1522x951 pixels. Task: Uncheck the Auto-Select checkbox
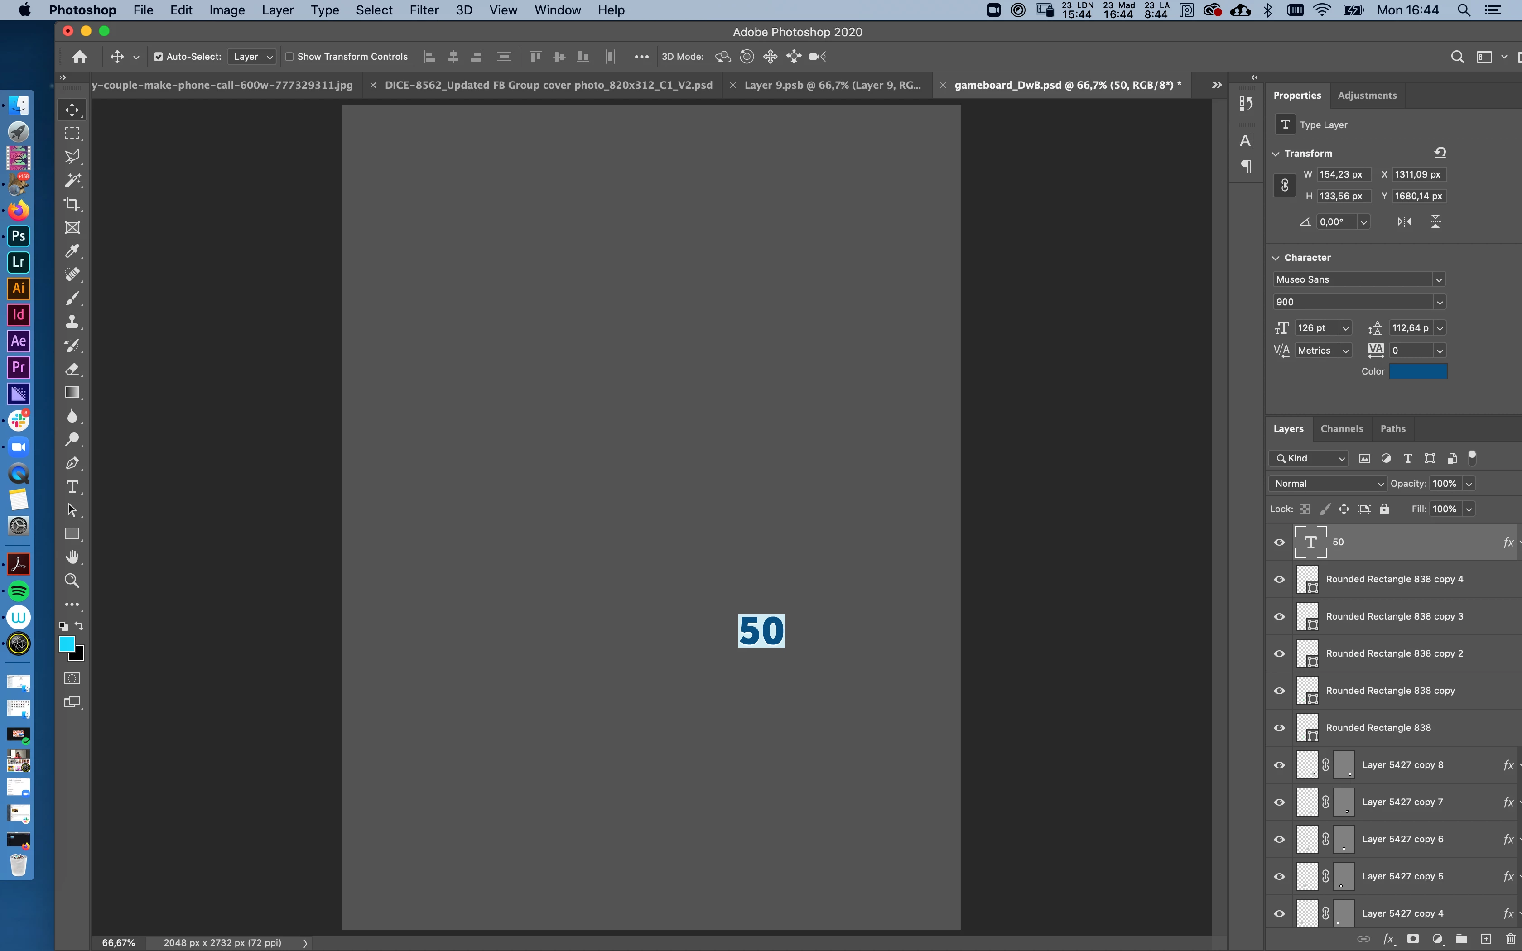click(159, 57)
